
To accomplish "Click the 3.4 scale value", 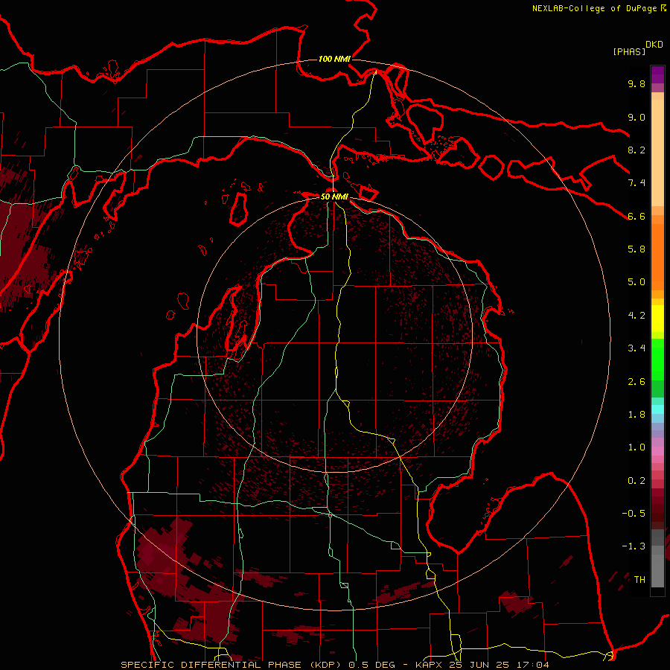I will 636,348.
